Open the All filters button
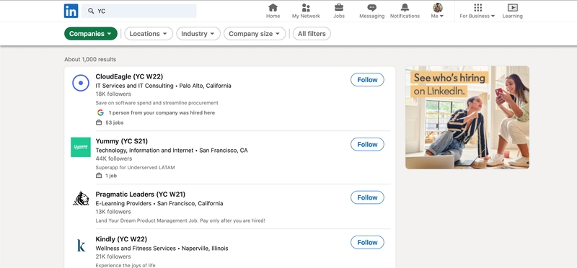Image resolution: width=577 pixels, height=268 pixels. [x=312, y=33]
